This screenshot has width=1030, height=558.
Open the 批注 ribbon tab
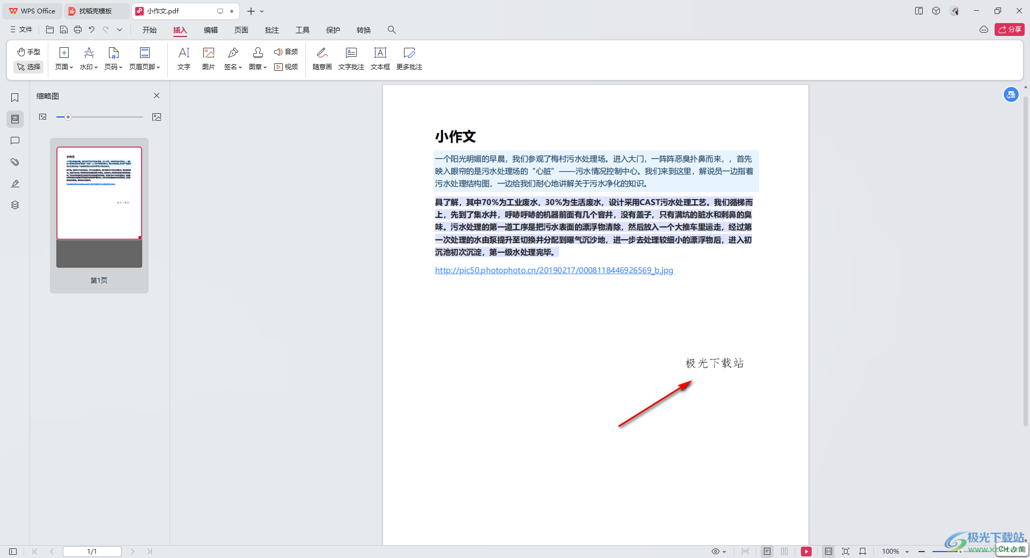(272, 30)
